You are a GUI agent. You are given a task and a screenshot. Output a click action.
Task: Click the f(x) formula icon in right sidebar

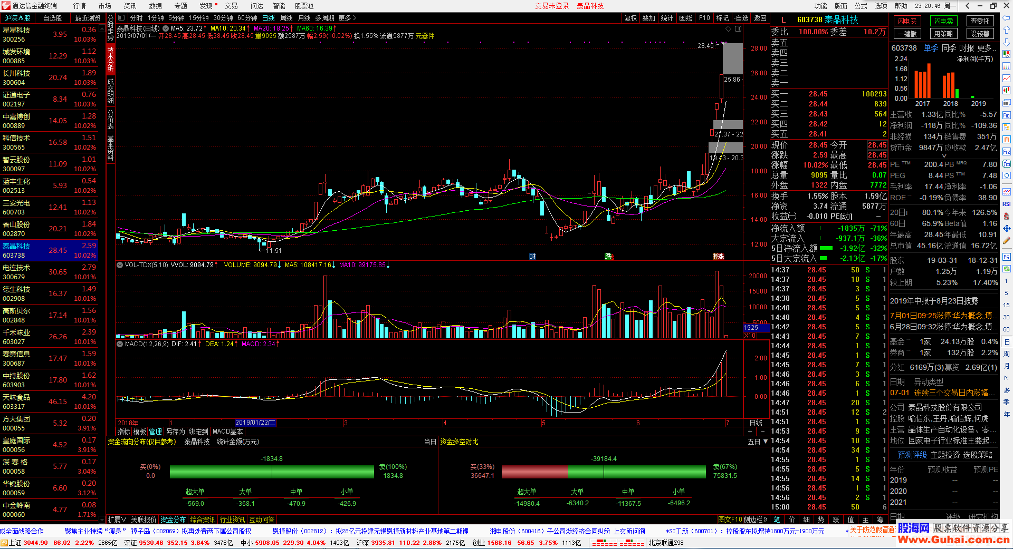point(1007,164)
